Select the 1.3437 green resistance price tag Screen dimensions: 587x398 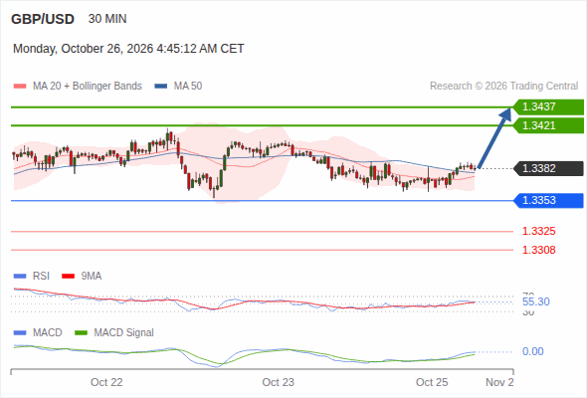point(548,107)
